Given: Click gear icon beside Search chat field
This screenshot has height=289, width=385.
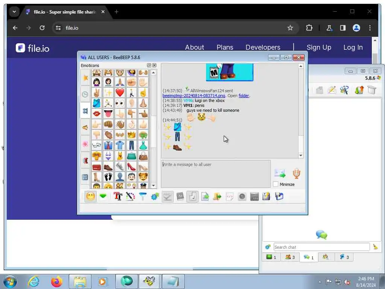Looking at the screenshot, I should (x=268, y=247).
